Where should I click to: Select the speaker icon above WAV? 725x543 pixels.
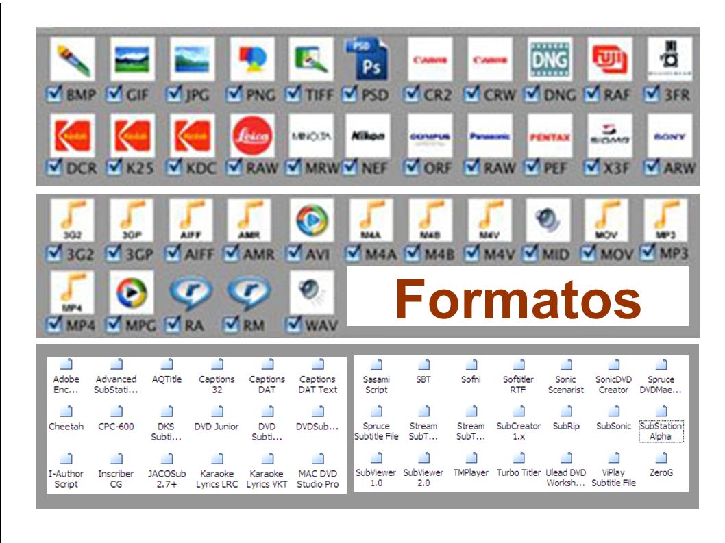click(312, 292)
